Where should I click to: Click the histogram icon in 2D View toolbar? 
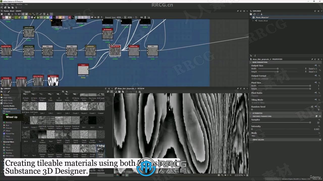[140, 92]
